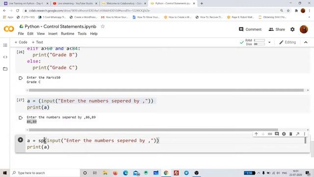This screenshot has height=177, width=314.
Task: Run the active code cell
Action: click(x=21, y=140)
